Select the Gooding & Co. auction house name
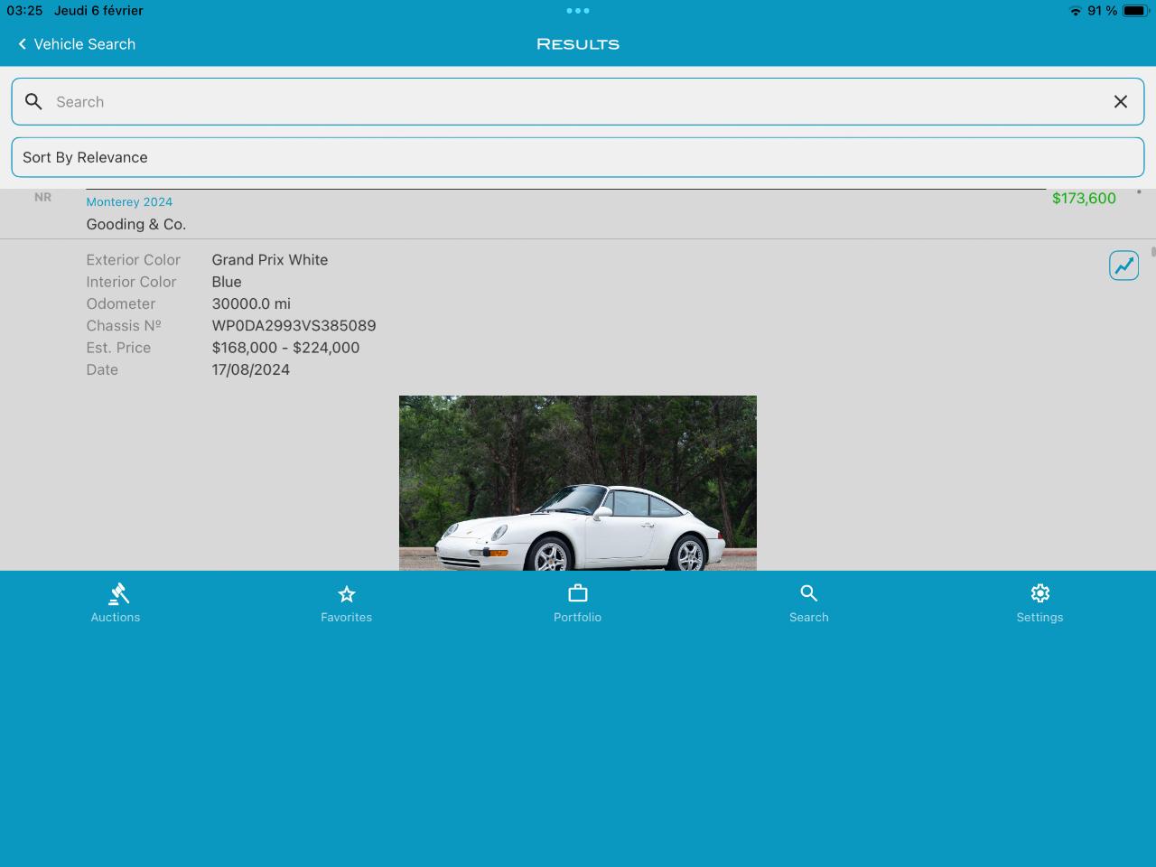The width and height of the screenshot is (1156, 867). pyautogui.click(x=136, y=224)
